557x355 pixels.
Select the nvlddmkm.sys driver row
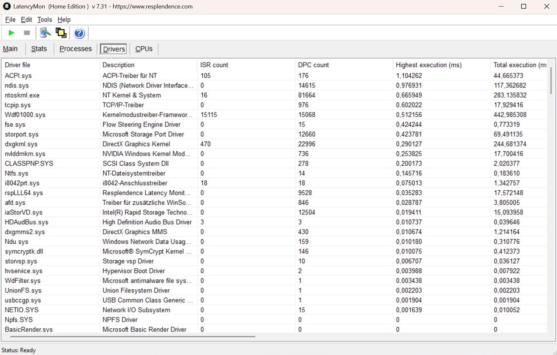click(274, 154)
